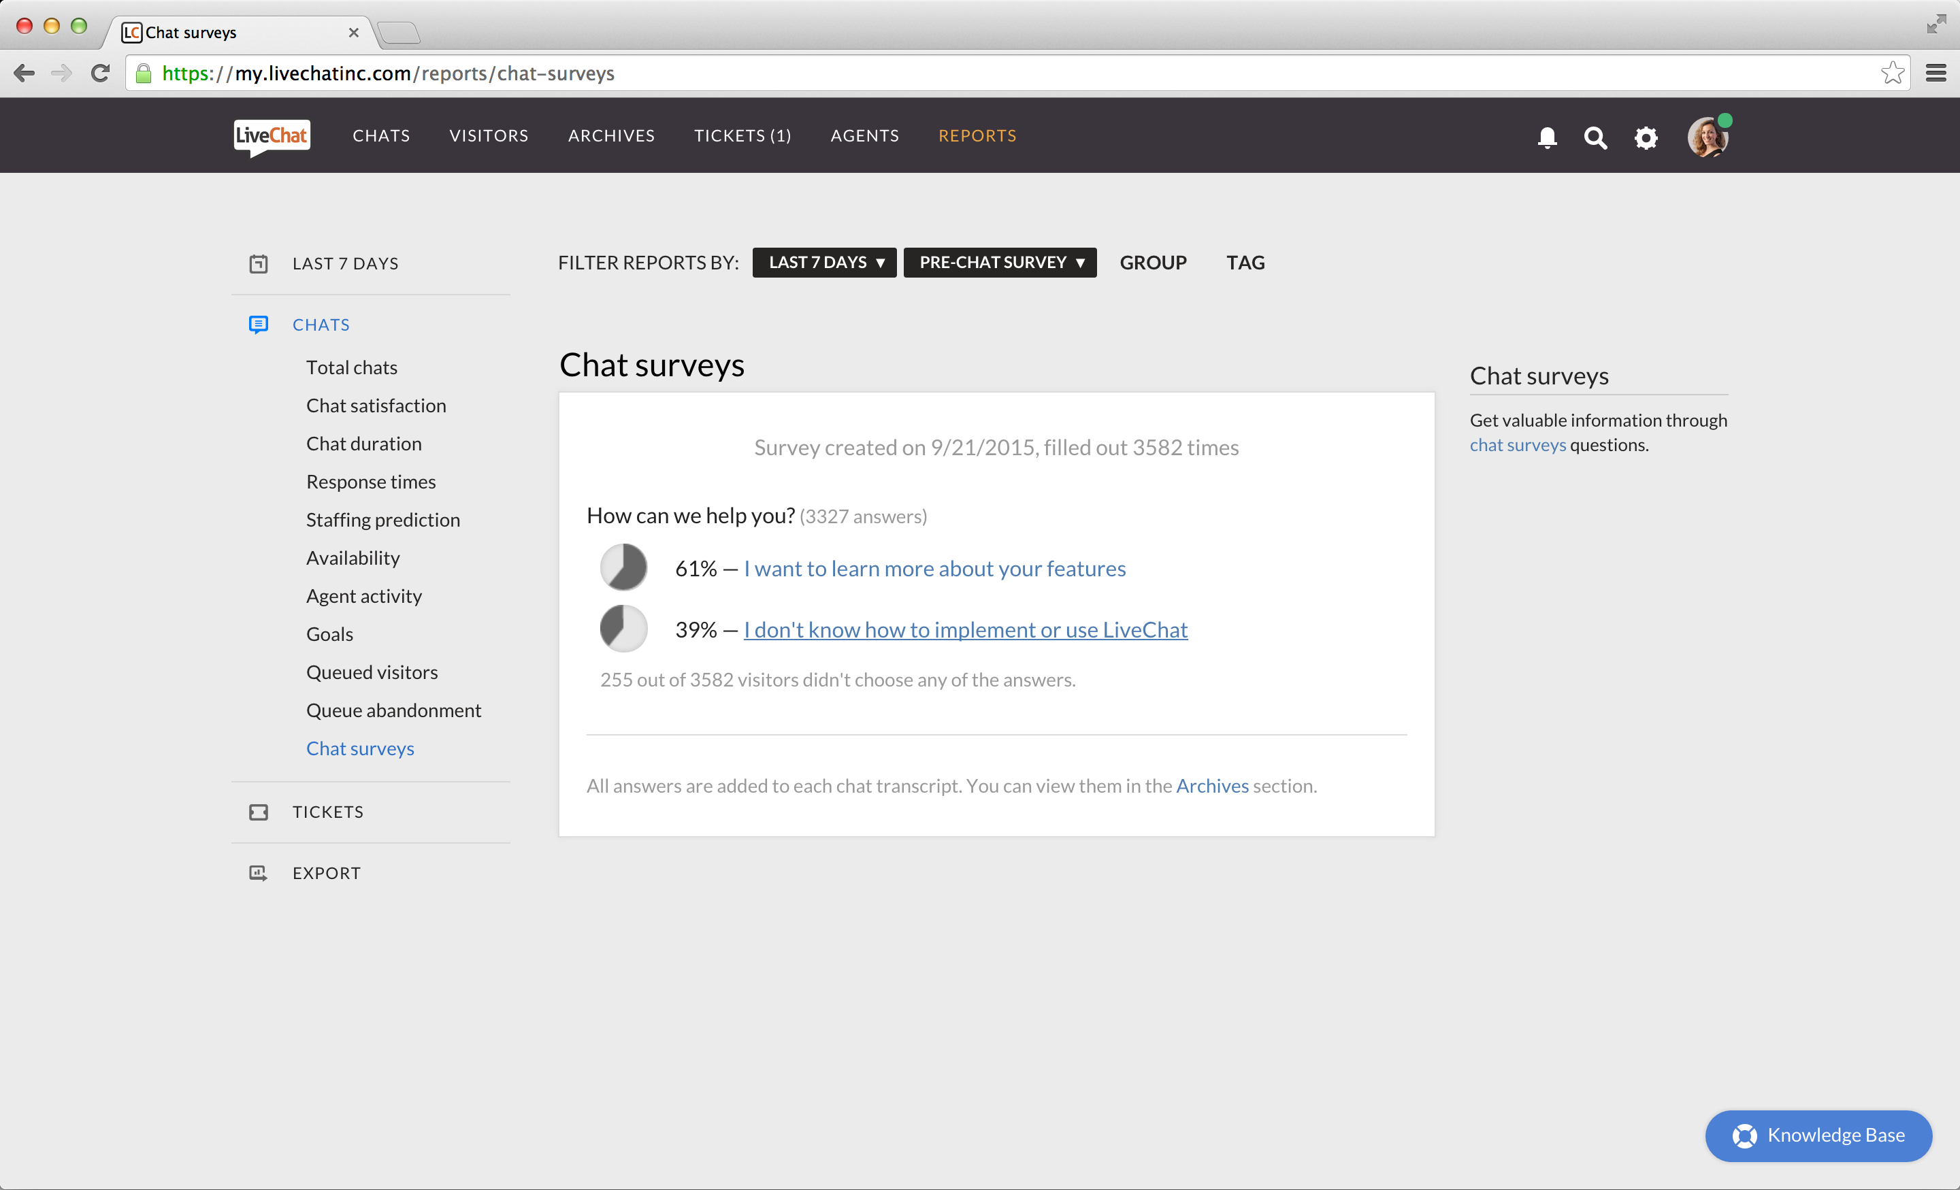Click the 'I want to learn more about your features' link
This screenshot has width=1960, height=1190.
click(x=934, y=568)
